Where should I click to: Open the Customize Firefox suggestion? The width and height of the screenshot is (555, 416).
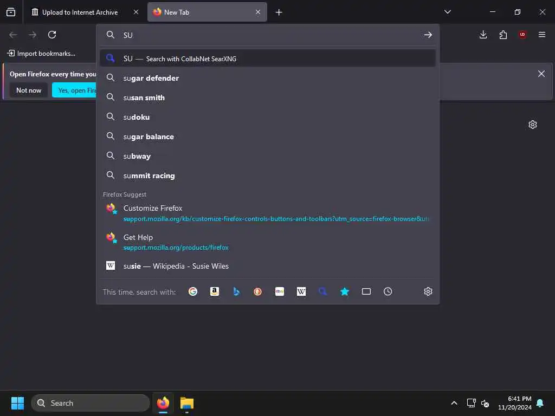tap(268, 213)
